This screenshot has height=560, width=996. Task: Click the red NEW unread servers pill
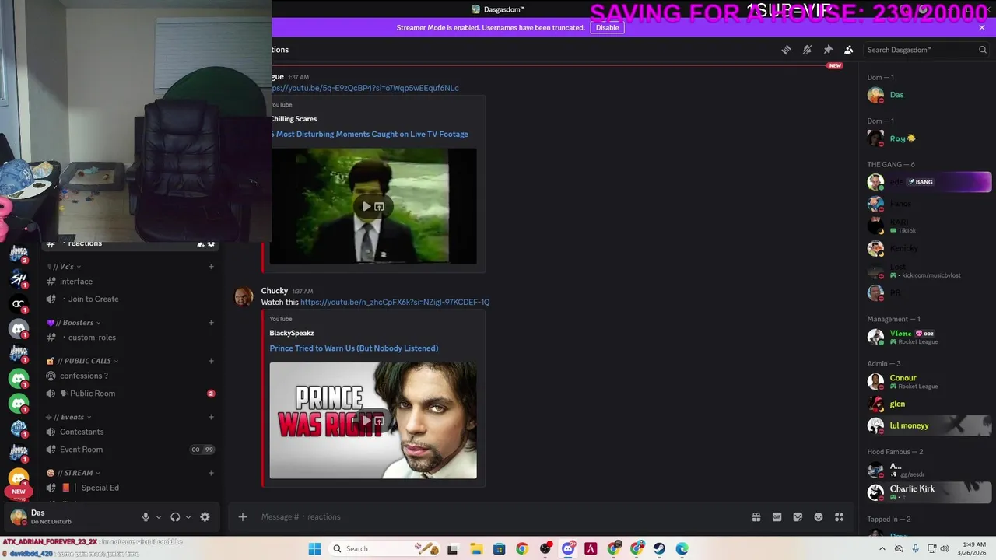coord(19,492)
